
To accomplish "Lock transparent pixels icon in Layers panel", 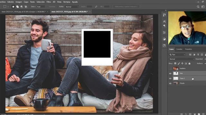I will (175, 64).
